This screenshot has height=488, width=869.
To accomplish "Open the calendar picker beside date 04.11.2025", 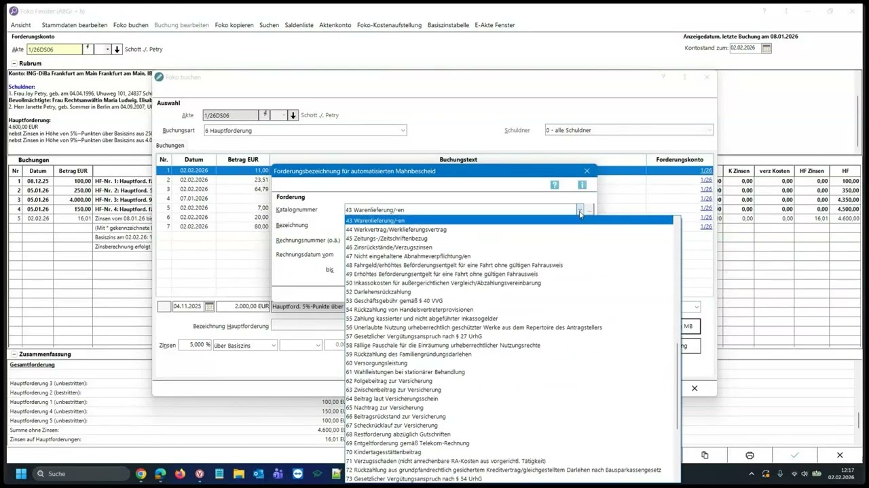I will point(210,307).
